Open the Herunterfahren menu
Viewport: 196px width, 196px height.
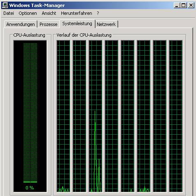click(77, 13)
